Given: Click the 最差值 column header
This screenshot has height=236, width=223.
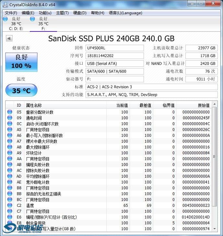Looking at the screenshot, I should 142,105.
